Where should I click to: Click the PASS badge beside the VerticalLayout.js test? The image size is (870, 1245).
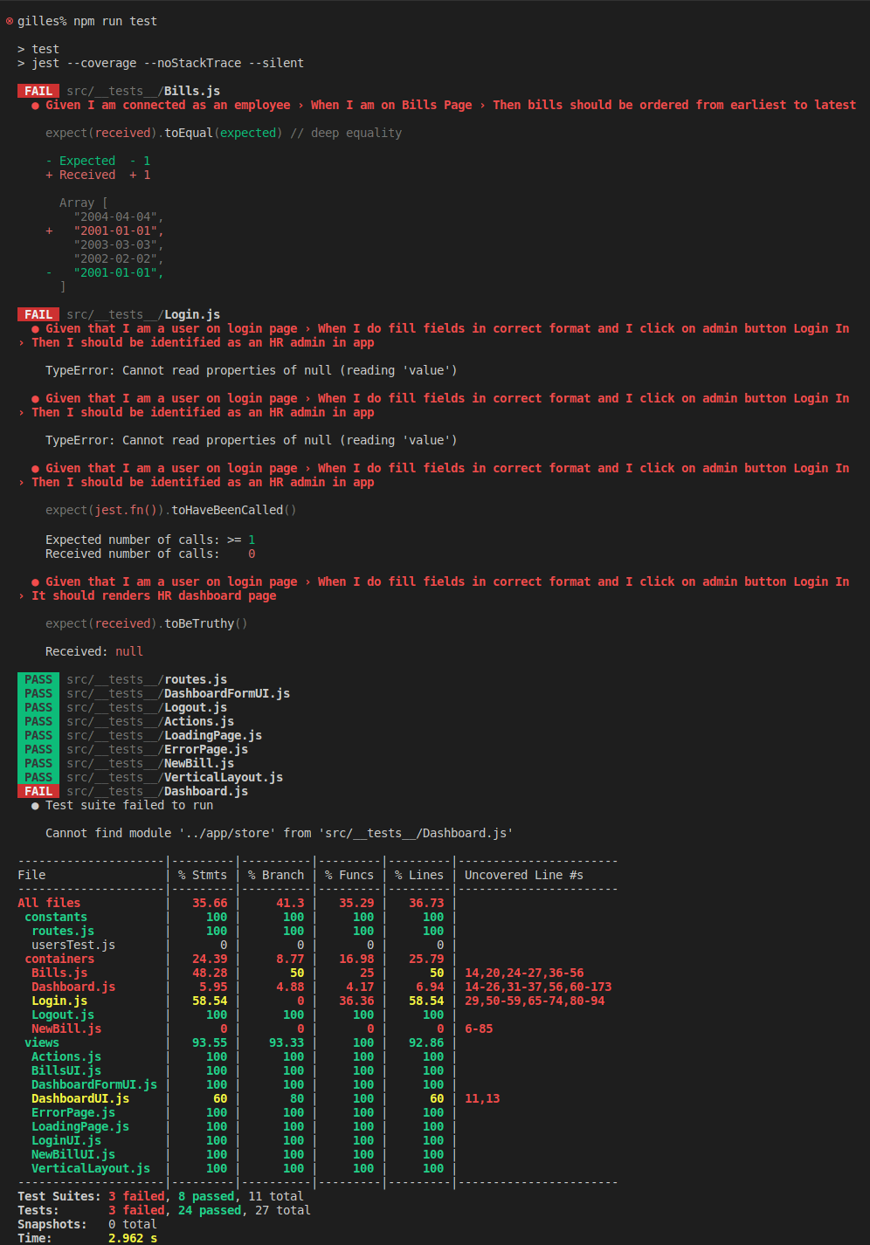pos(38,777)
